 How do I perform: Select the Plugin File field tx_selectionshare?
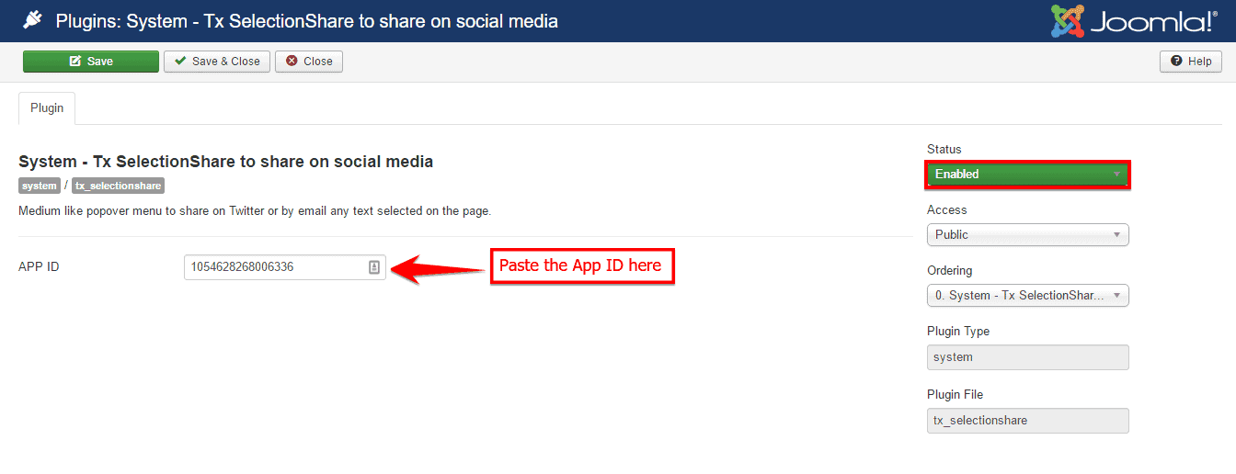(1027, 421)
